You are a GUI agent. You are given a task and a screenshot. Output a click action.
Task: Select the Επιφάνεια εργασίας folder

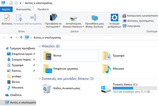[60, 69]
